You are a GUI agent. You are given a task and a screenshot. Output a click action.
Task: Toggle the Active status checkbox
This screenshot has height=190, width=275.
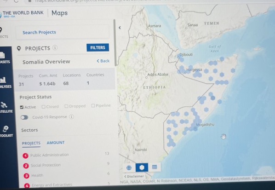[x=22, y=107]
